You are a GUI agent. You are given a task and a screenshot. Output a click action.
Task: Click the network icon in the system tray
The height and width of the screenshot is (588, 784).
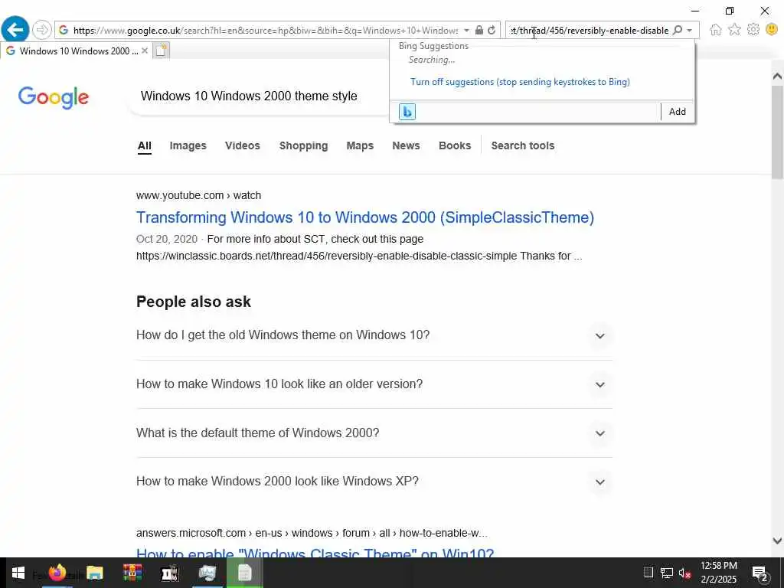coord(667,573)
